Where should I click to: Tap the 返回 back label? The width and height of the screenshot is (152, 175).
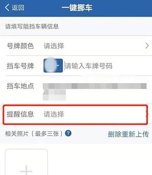(x=18, y=7)
